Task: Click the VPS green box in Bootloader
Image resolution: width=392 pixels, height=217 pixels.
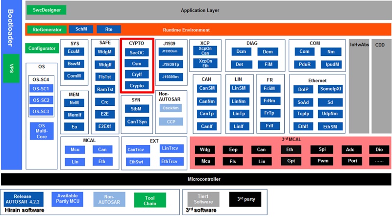Action: pyautogui.click(x=11, y=68)
